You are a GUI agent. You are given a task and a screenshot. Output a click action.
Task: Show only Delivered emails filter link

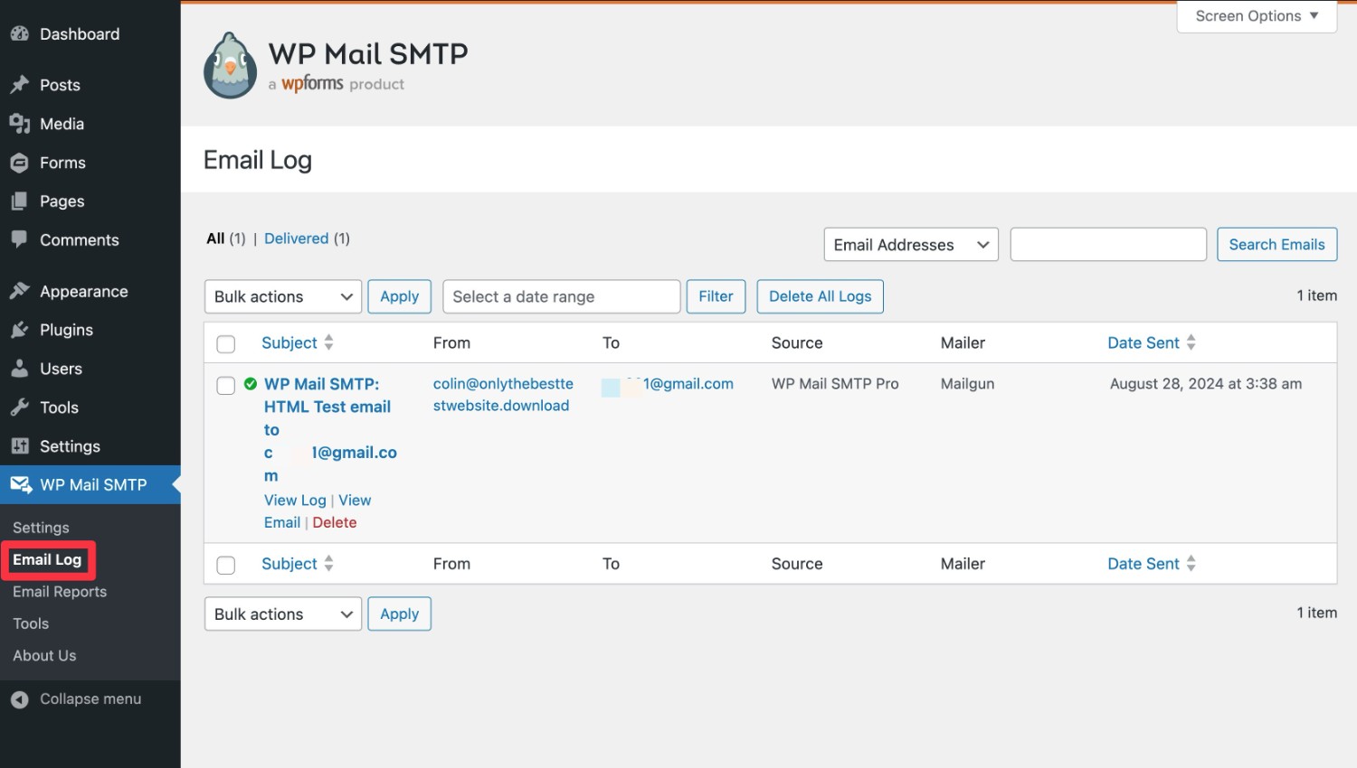tap(296, 239)
